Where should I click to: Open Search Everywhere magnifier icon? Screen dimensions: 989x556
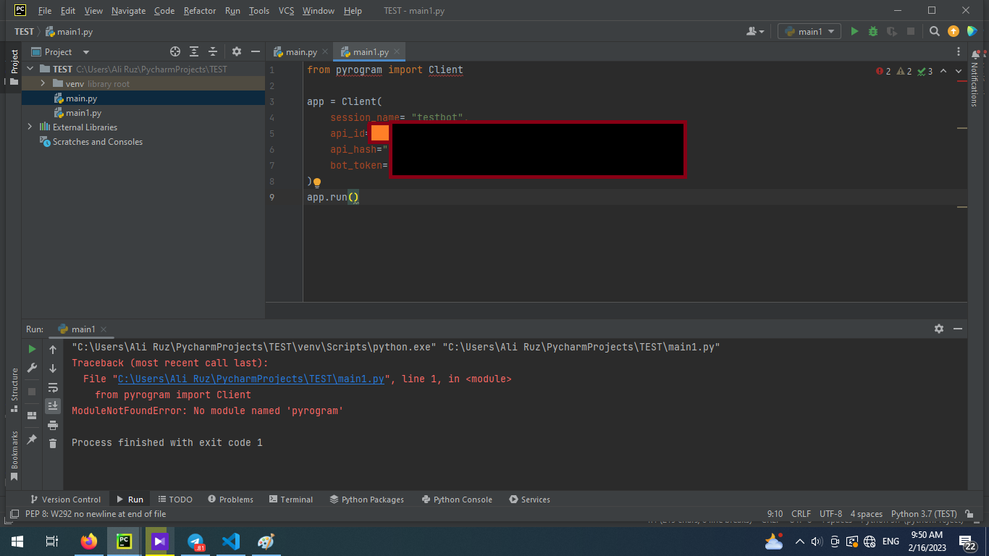[x=935, y=31]
